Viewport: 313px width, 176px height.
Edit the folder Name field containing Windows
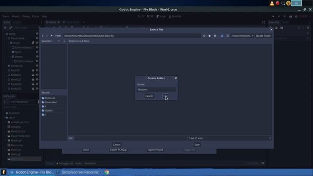(x=156, y=89)
